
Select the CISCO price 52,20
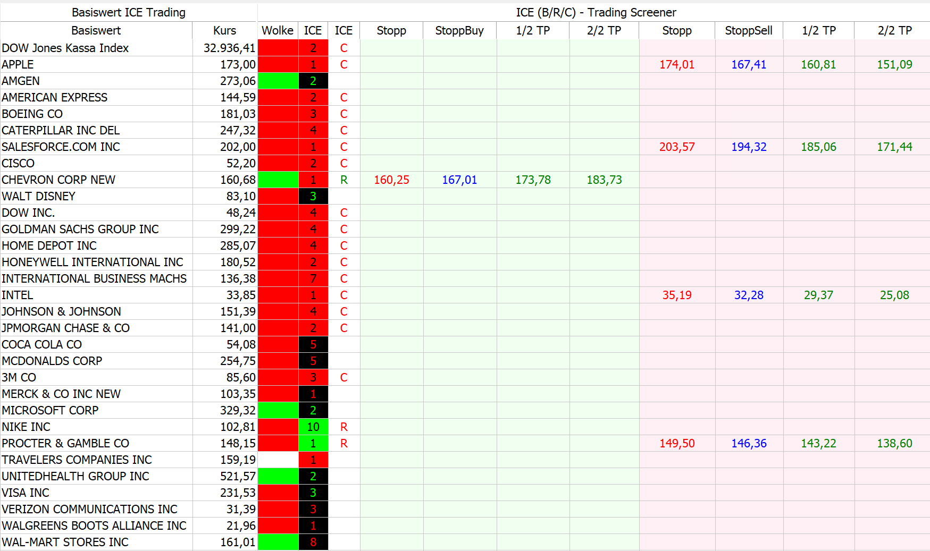coord(241,163)
